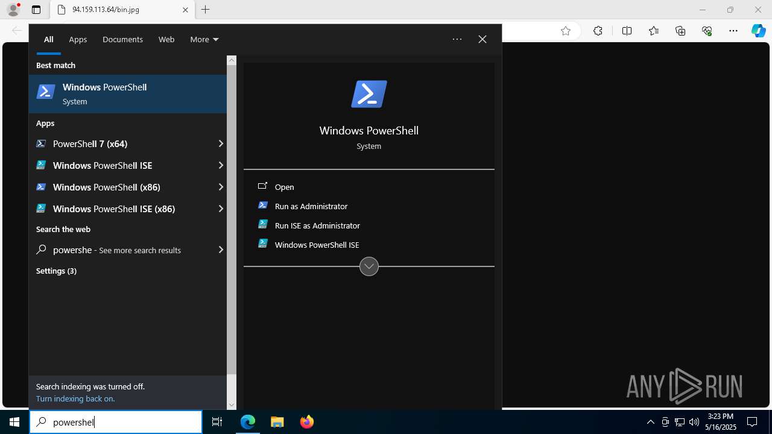Open the Edge profile avatar
The image size is (772, 434).
13,10
